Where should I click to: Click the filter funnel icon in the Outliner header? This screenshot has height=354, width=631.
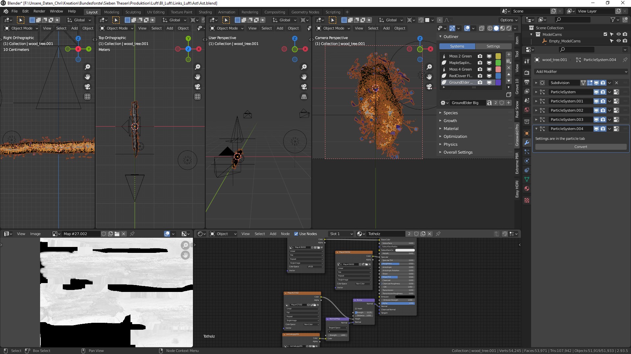point(613,20)
